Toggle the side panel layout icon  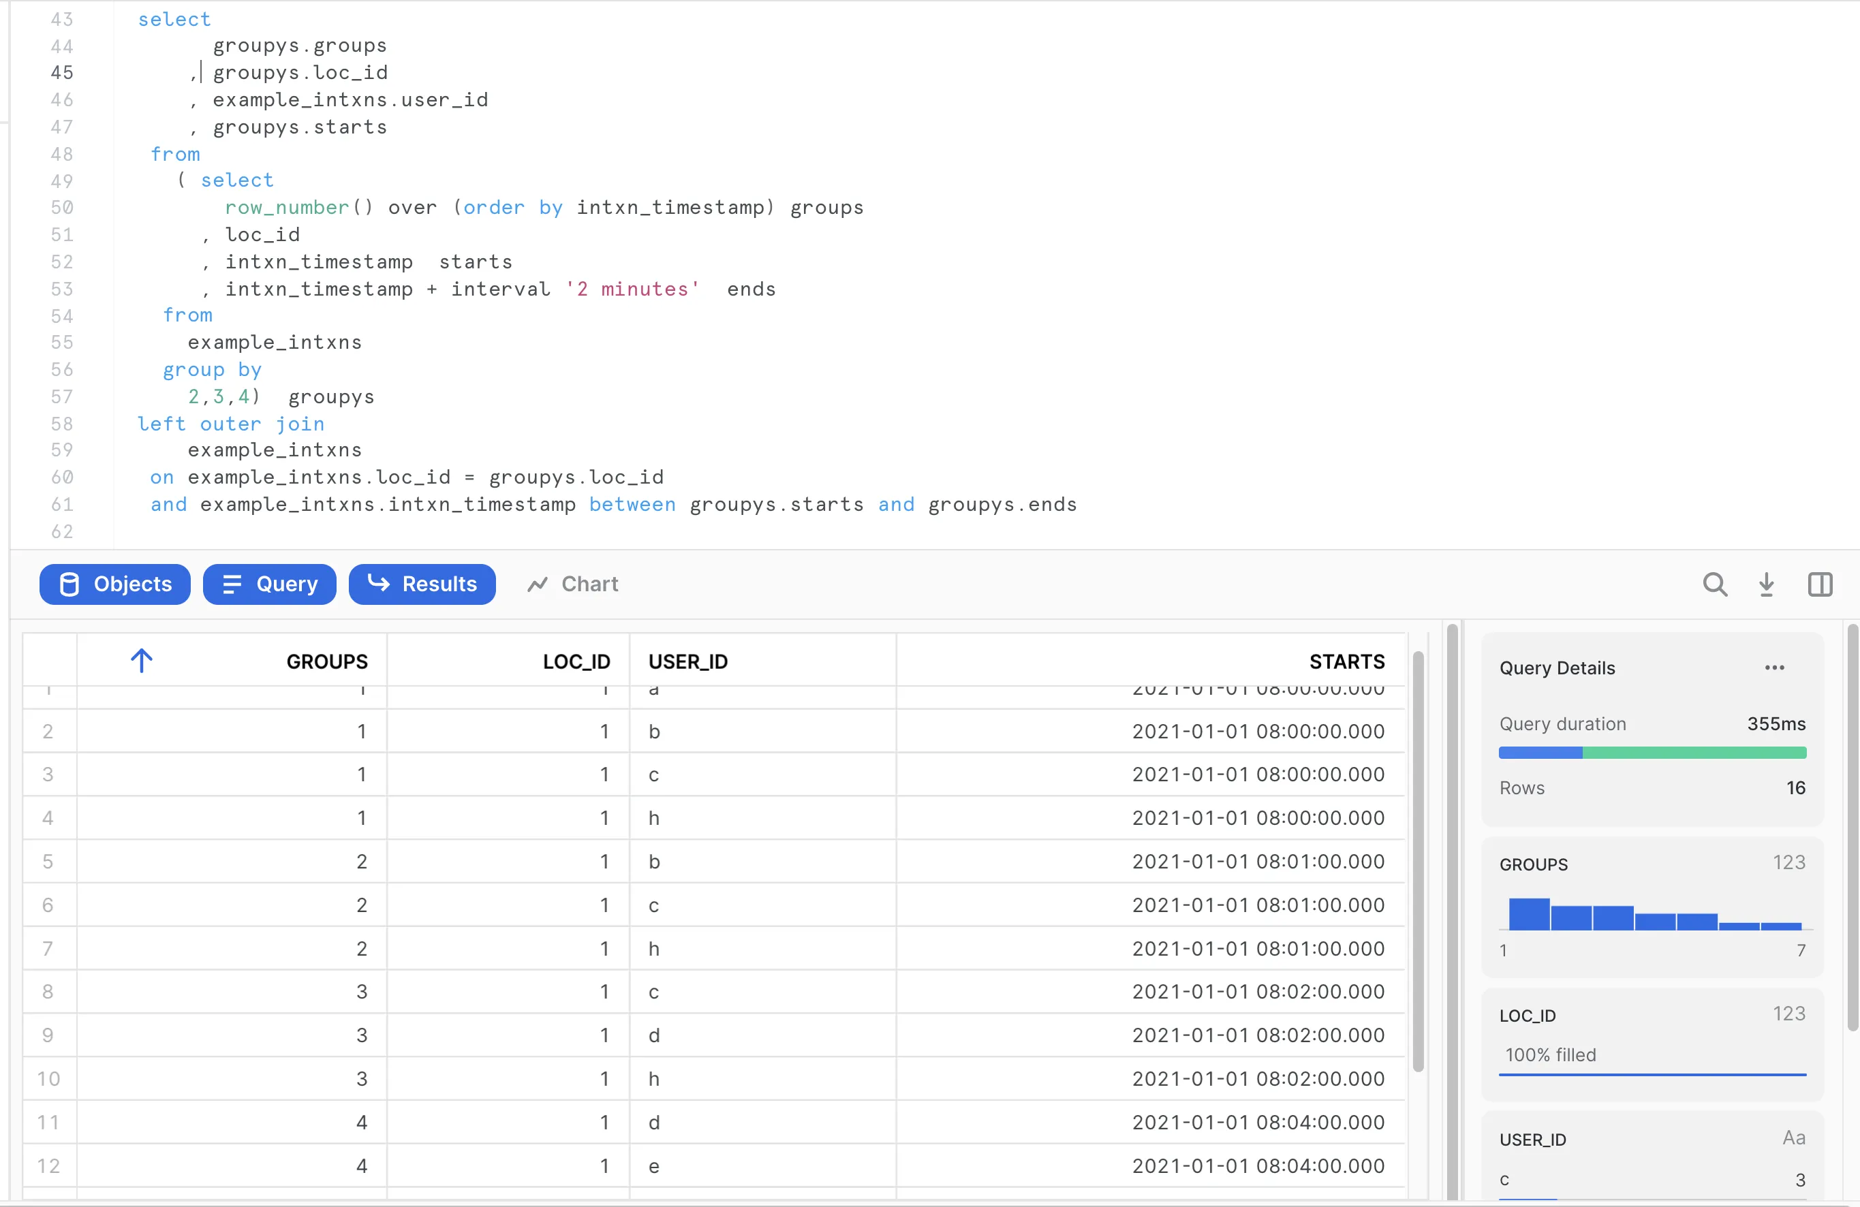click(x=1820, y=584)
